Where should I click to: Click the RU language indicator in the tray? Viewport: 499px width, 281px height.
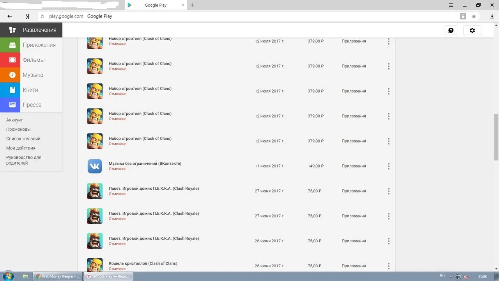[442, 276]
